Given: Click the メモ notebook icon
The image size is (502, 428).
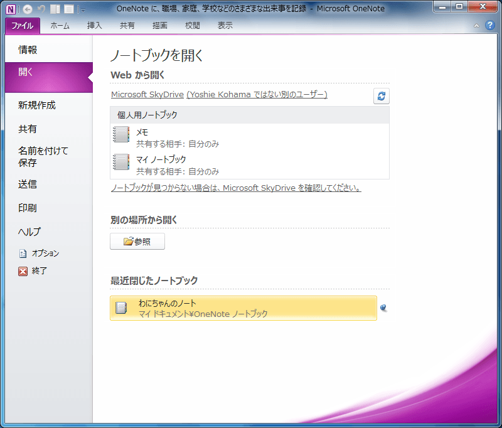Looking at the screenshot, I should click(x=121, y=134).
